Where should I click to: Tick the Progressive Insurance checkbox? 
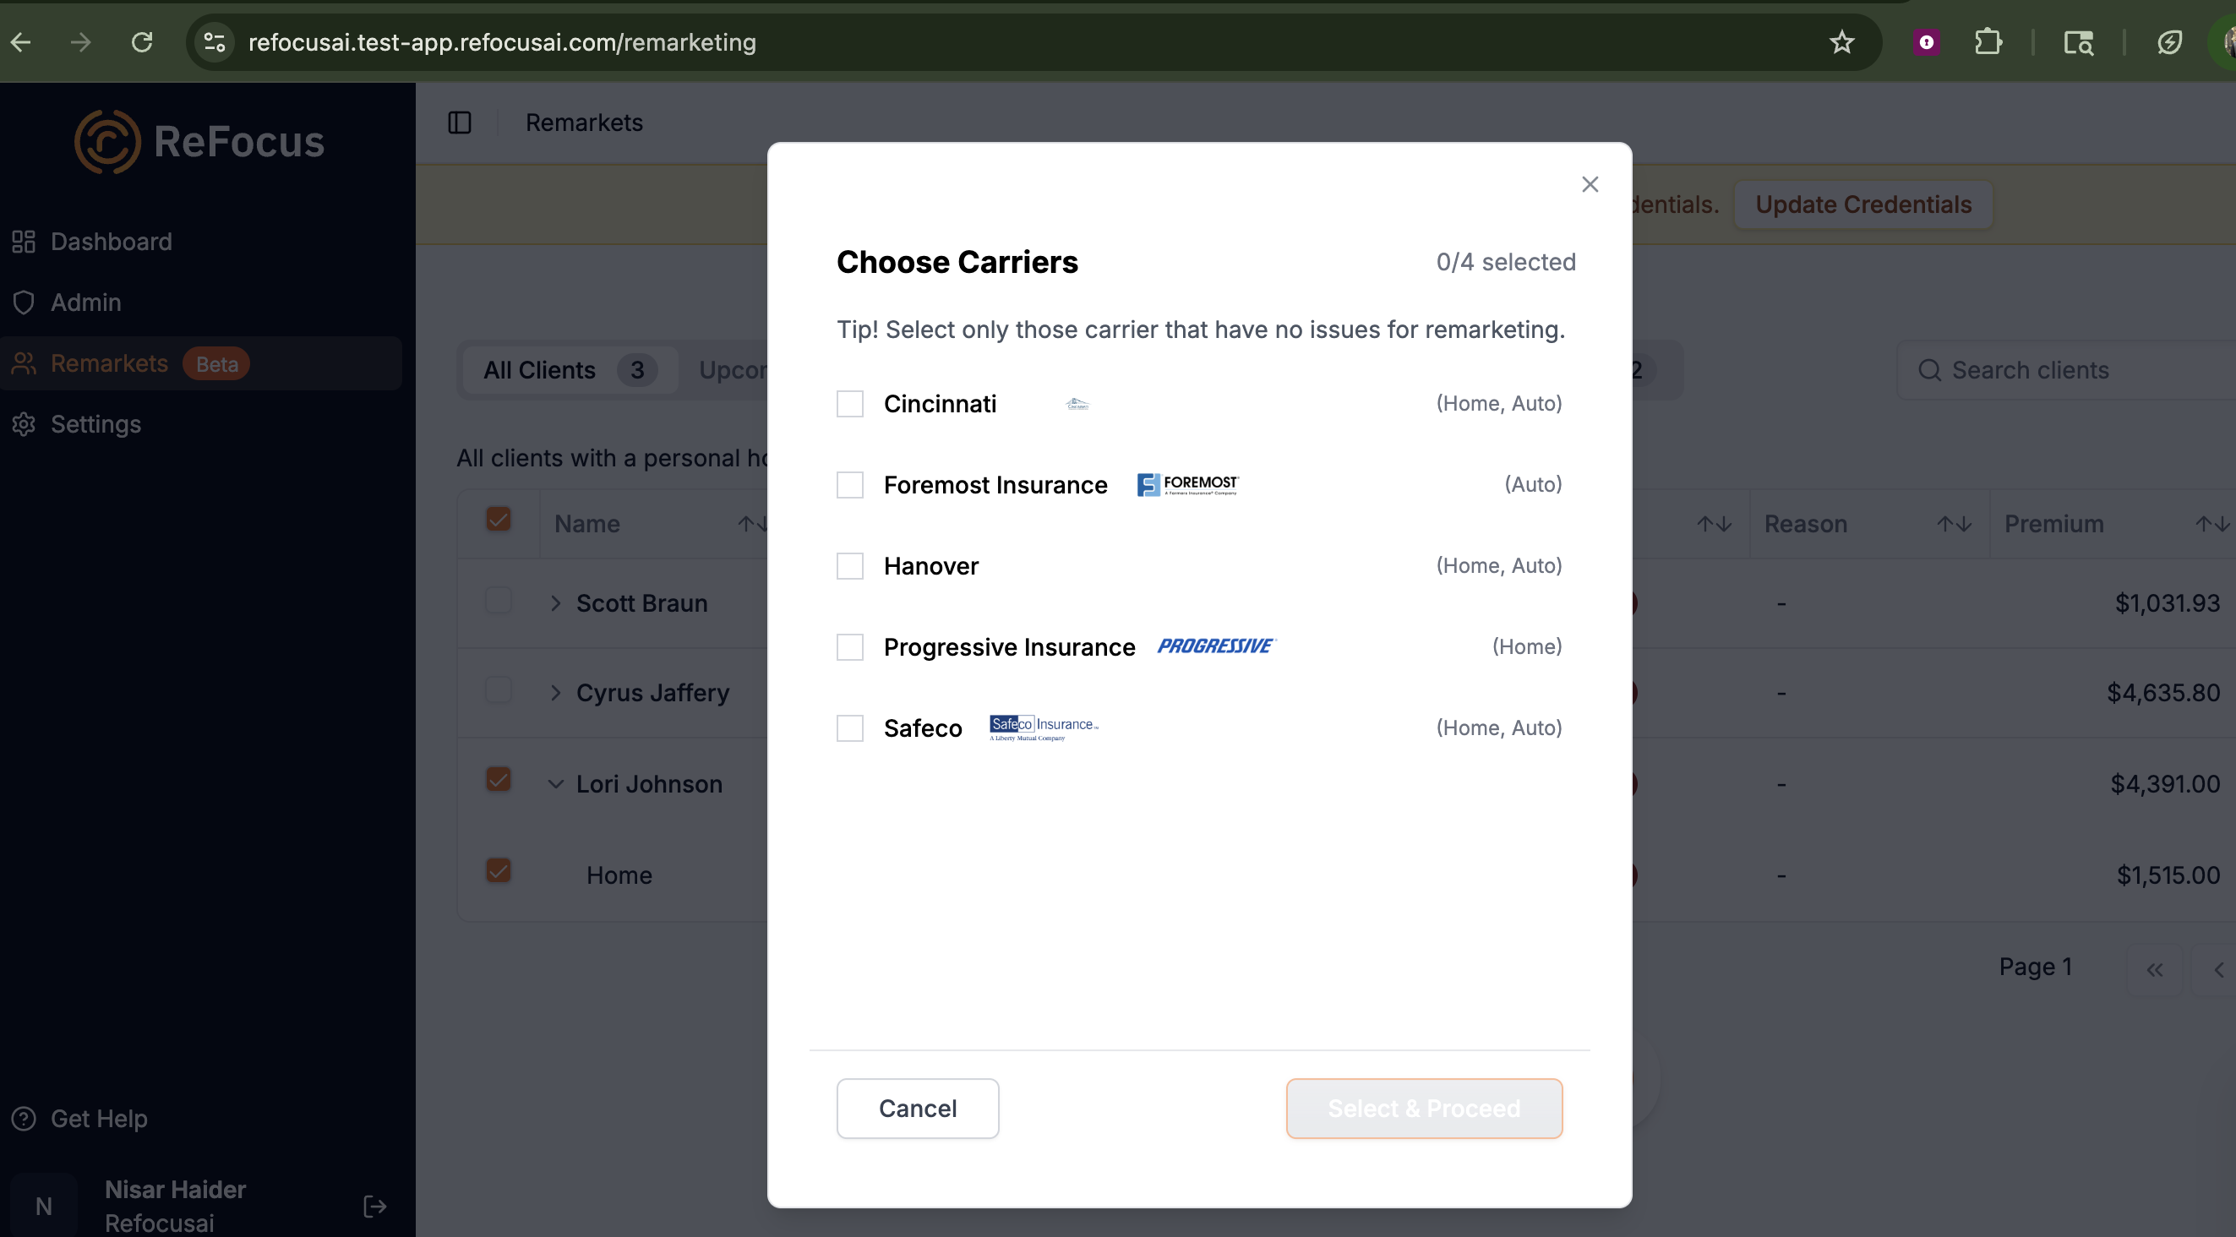[850, 646]
